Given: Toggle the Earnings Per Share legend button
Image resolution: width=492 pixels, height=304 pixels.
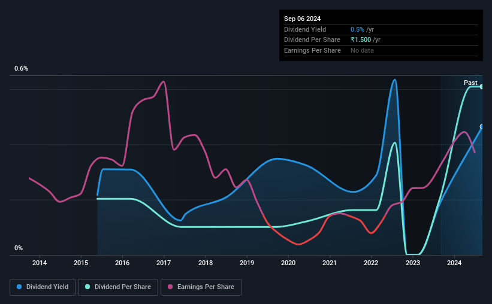Looking at the screenshot, I should (x=201, y=287).
